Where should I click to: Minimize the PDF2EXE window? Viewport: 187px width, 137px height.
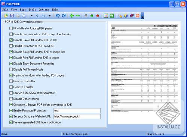click(172, 4)
